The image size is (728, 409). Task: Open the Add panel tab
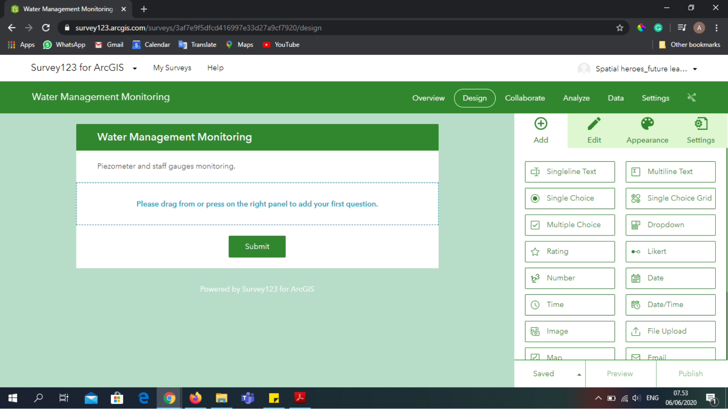click(x=541, y=131)
